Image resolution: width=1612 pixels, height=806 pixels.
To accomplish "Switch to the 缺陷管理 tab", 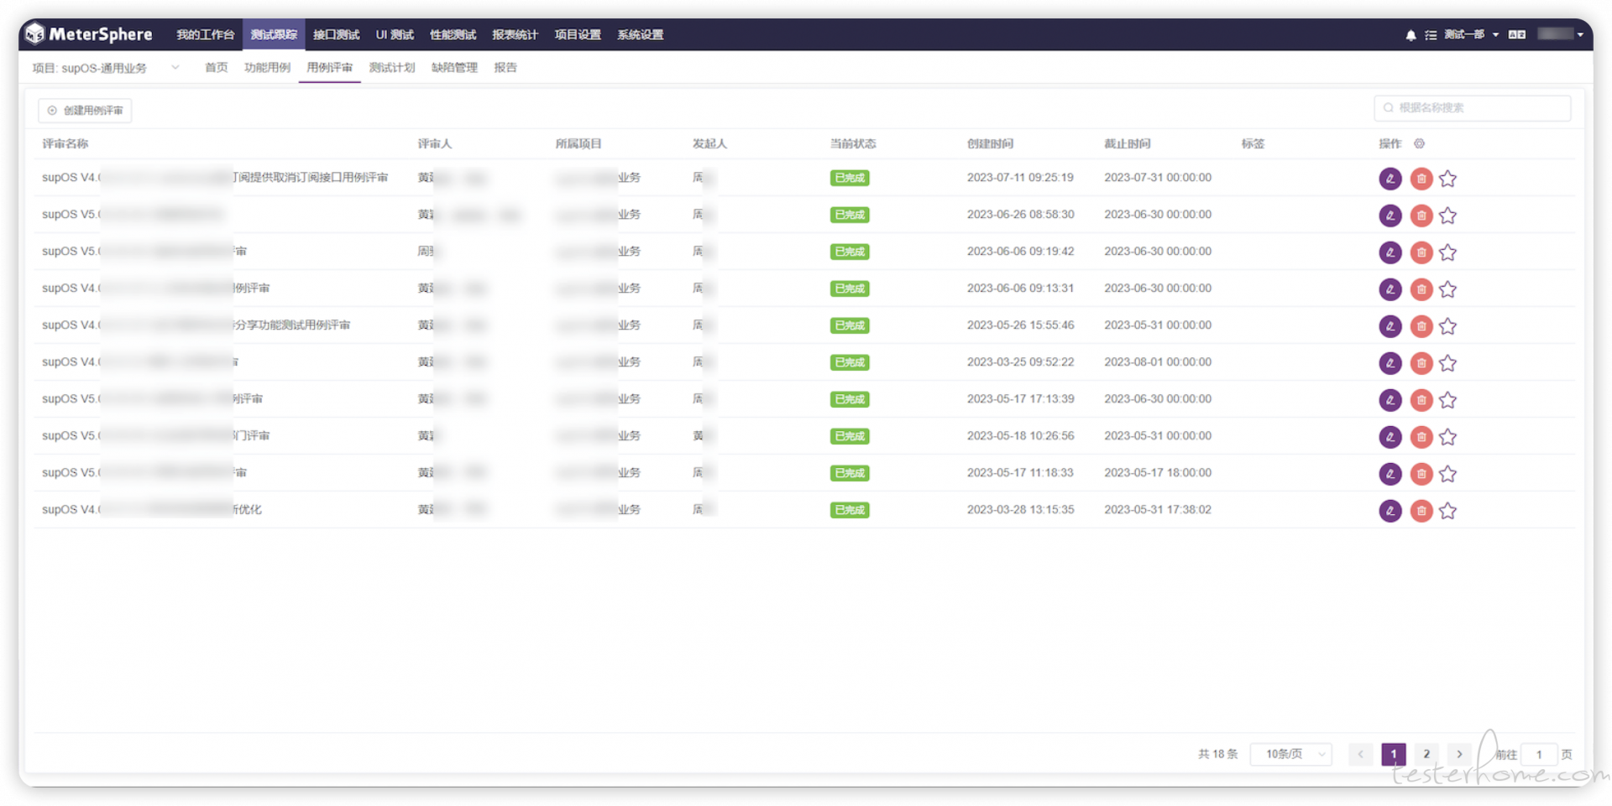I will click(454, 68).
